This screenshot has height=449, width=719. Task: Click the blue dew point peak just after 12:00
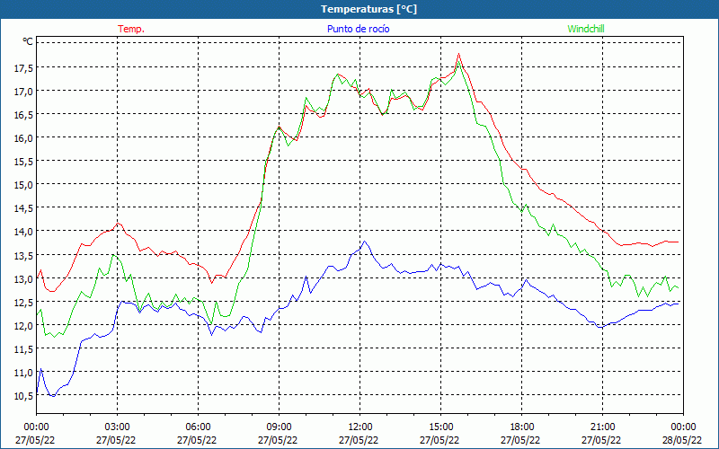pyautogui.click(x=365, y=241)
